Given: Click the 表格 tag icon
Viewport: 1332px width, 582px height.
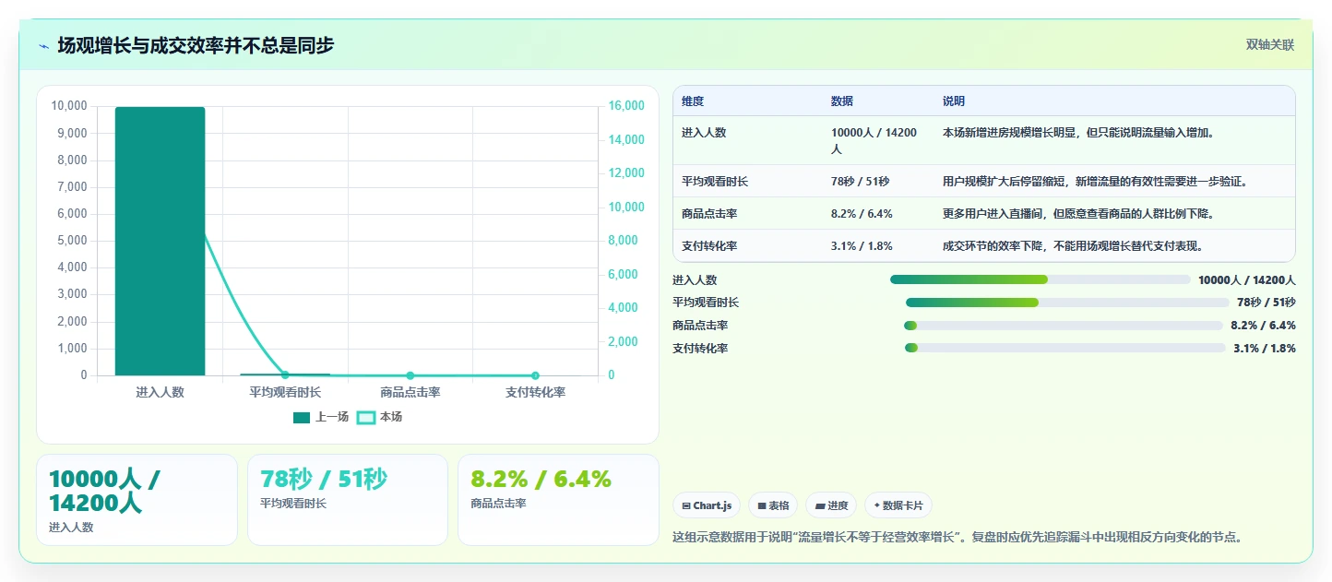Looking at the screenshot, I should pyautogui.click(x=762, y=505).
